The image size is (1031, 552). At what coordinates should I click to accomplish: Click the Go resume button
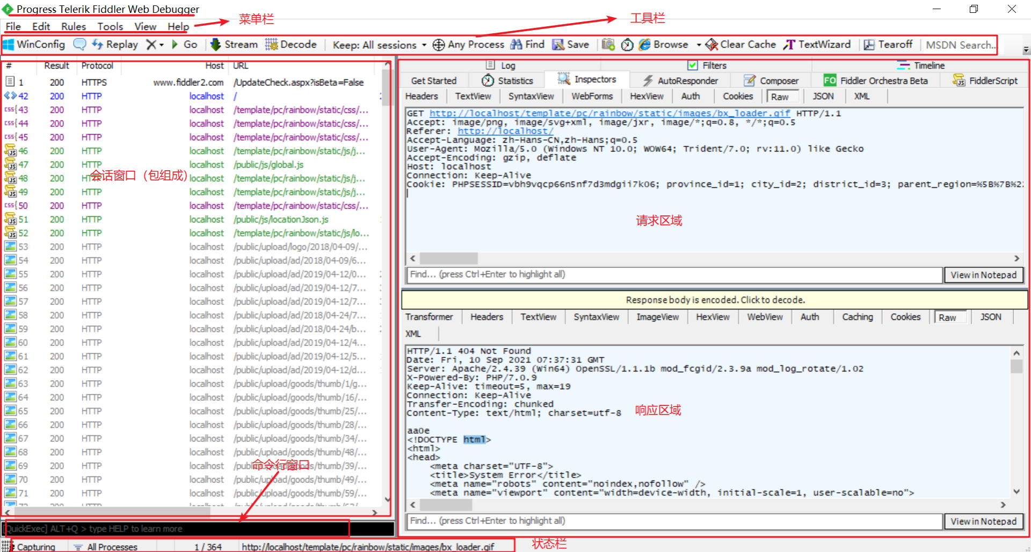(185, 45)
